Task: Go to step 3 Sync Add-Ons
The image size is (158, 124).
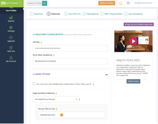Action: (72, 14)
